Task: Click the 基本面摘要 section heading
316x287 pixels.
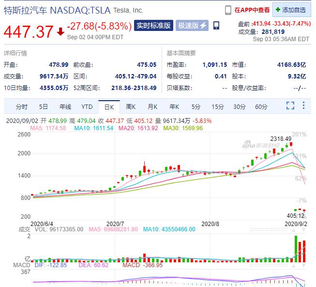Action: (181, 53)
